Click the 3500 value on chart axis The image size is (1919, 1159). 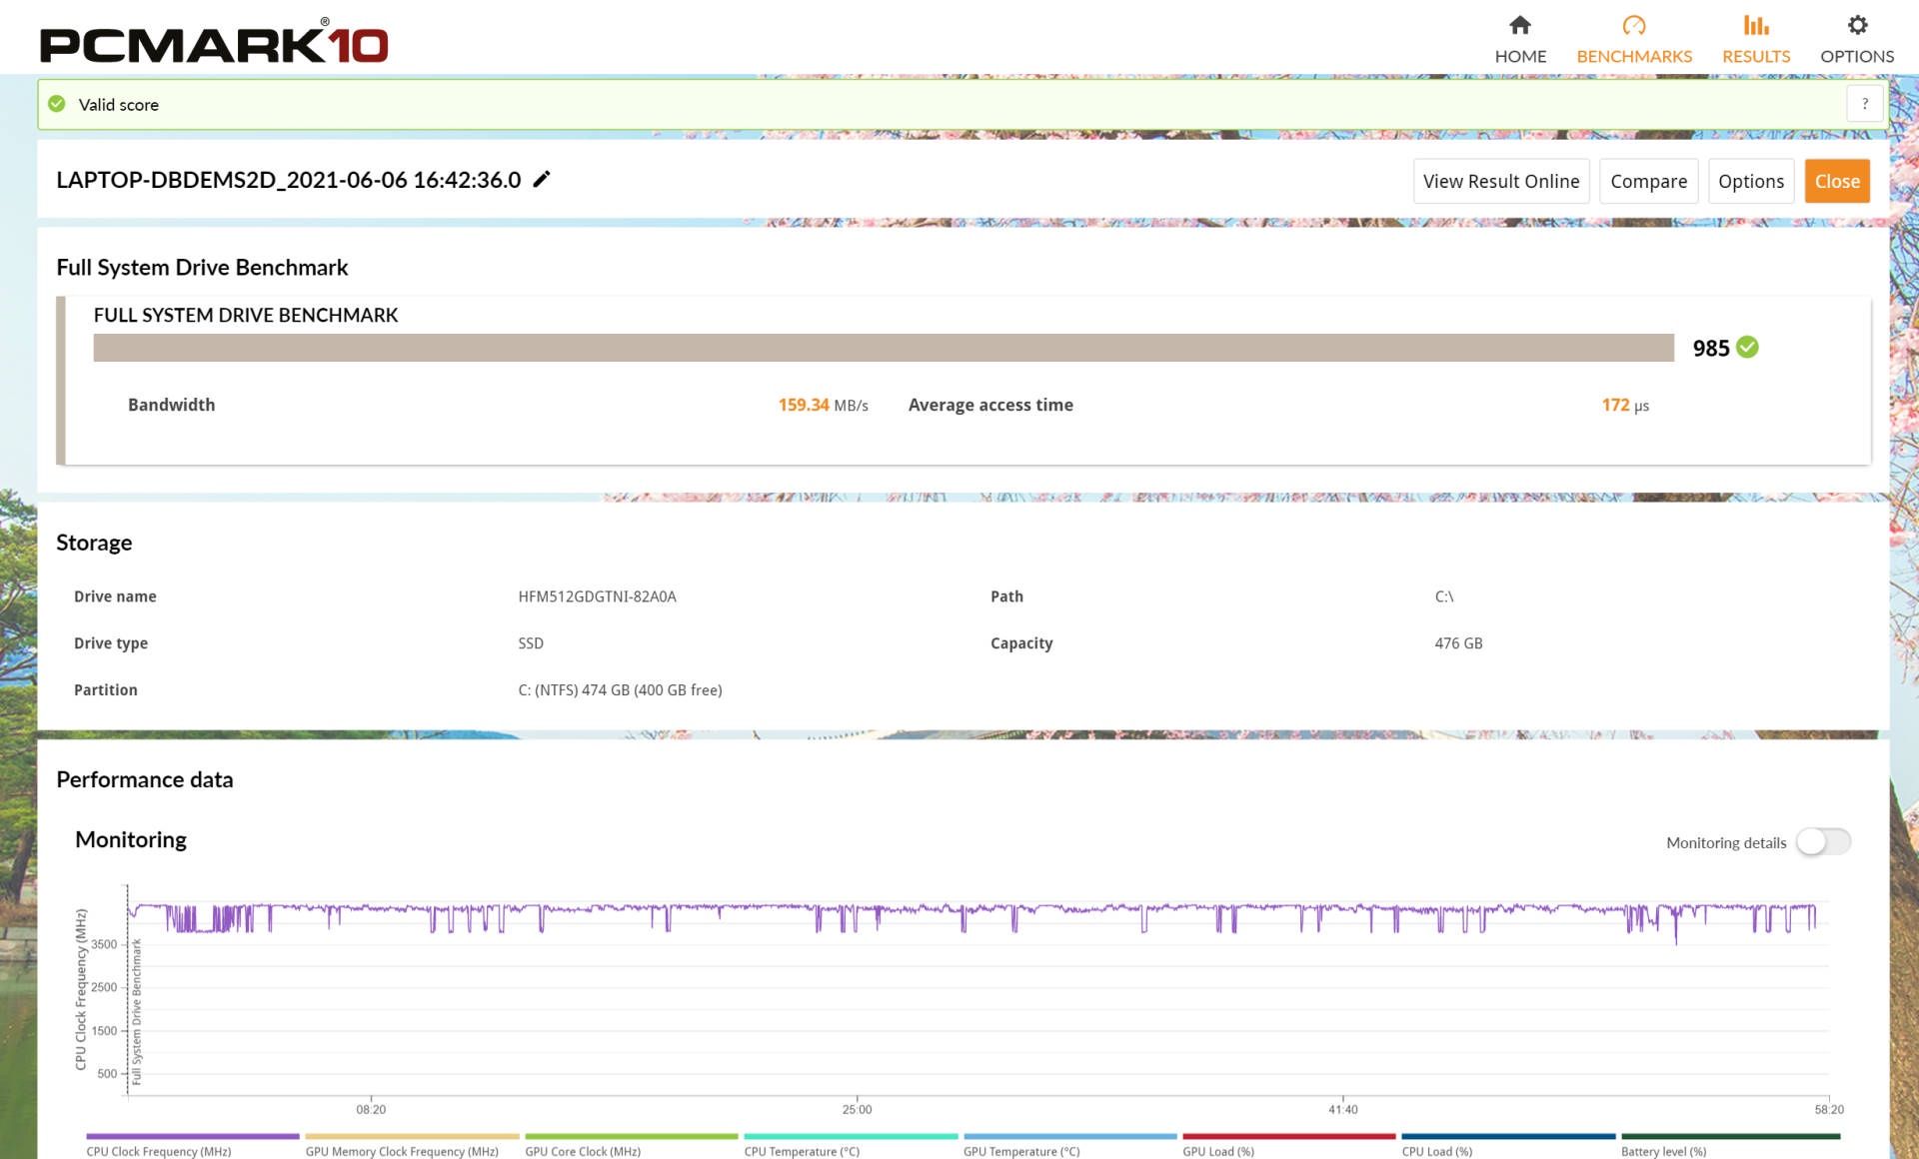[104, 944]
